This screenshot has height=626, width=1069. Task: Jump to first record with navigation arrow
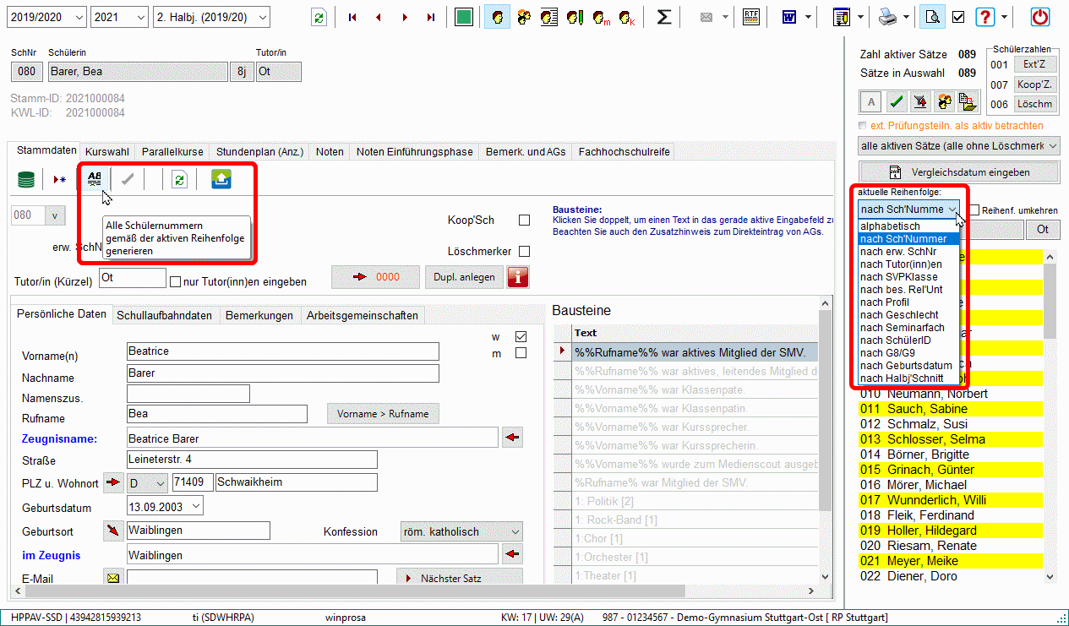coord(352,17)
